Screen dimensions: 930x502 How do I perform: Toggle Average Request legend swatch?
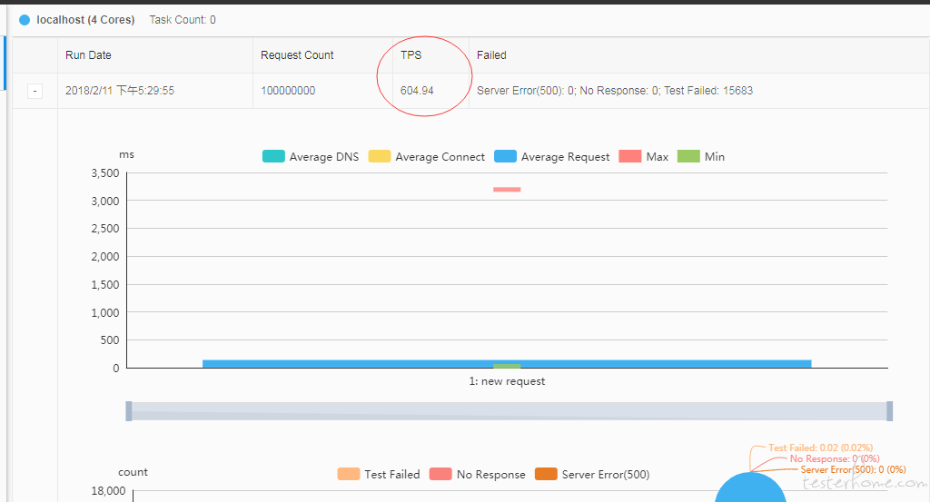(505, 156)
